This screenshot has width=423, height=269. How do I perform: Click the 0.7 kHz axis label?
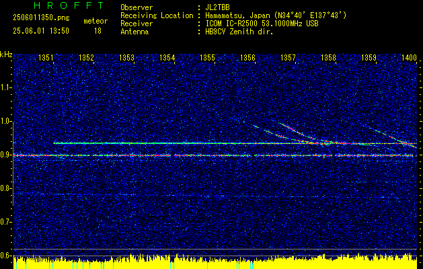click(x=6, y=222)
